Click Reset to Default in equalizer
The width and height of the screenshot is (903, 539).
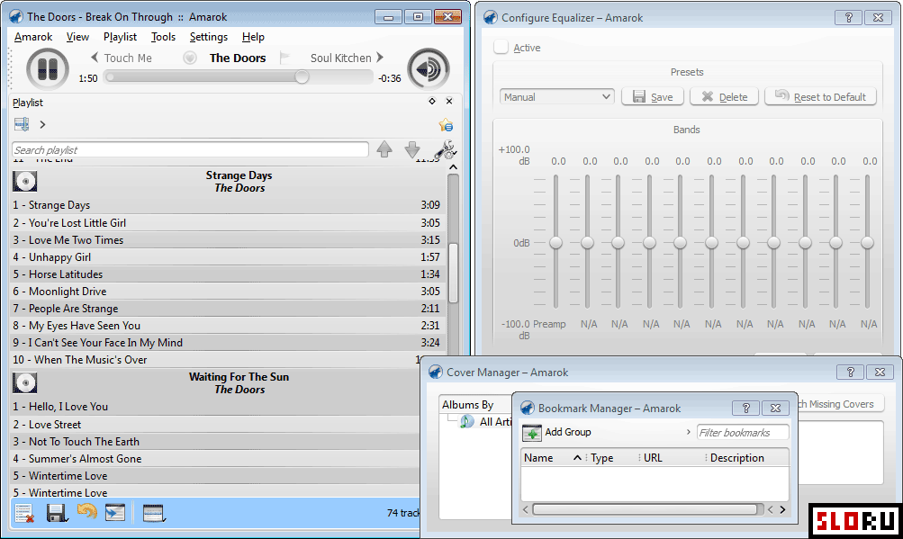click(x=821, y=97)
